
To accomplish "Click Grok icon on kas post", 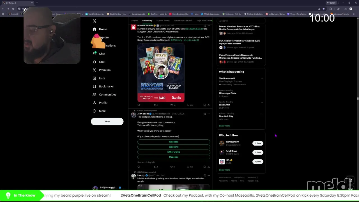I will (205, 175).
